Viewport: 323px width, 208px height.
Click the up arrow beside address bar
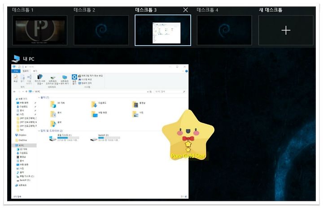click(x=26, y=91)
